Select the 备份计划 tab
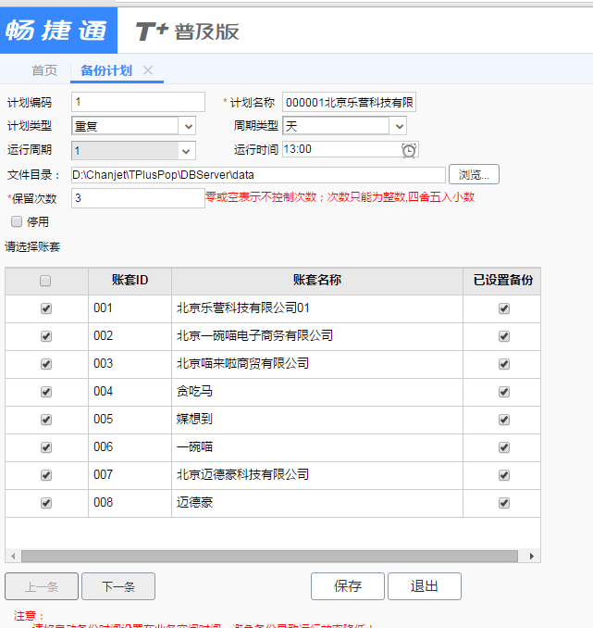This screenshot has width=593, height=628. pos(106,70)
